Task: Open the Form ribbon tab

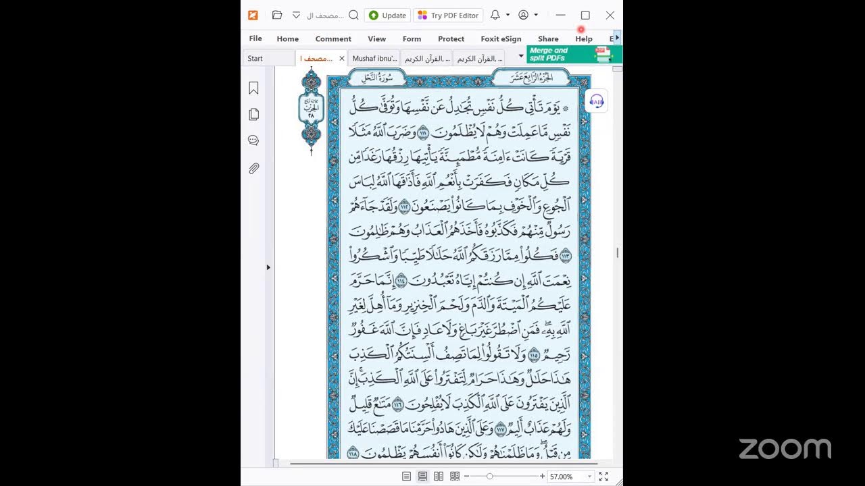Action: (412, 38)
